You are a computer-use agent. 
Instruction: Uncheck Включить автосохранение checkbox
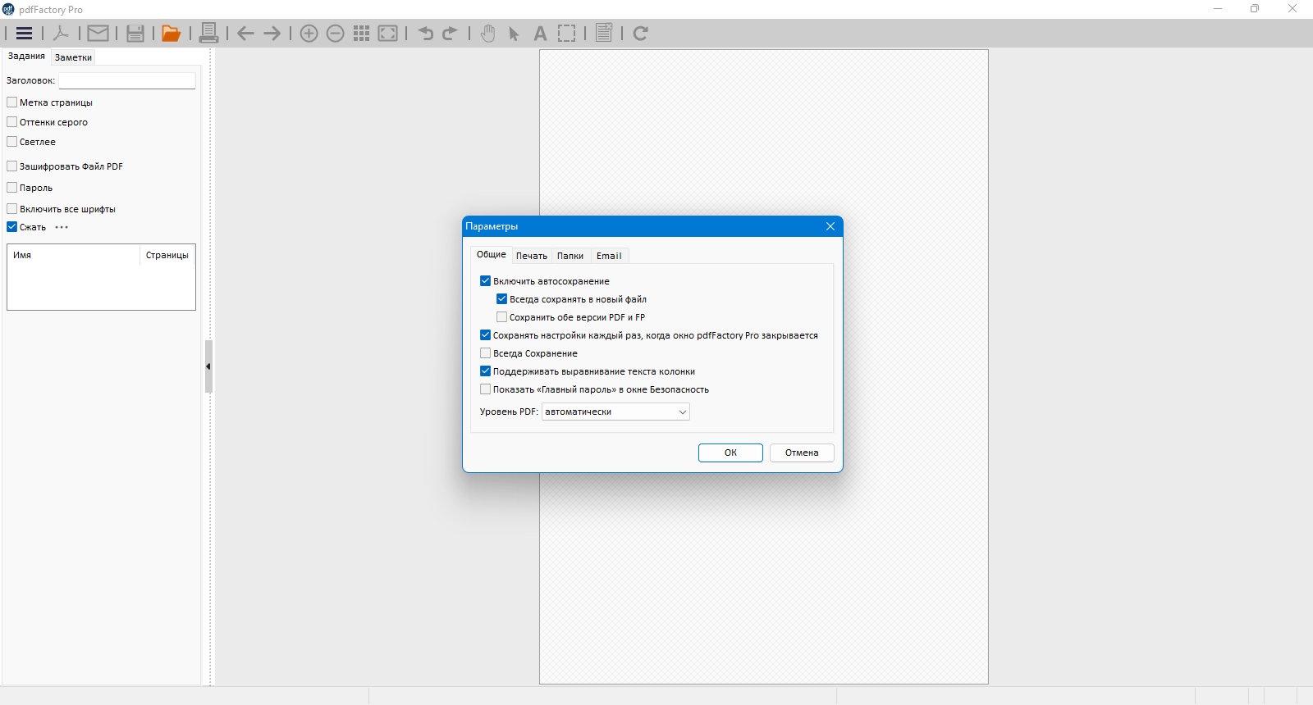485,281
